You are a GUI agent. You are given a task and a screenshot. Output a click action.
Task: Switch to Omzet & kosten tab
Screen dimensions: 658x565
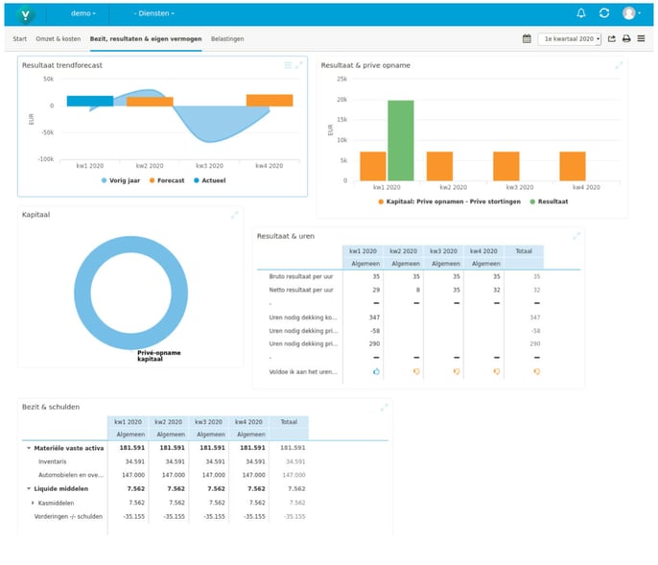coord(58,39)
